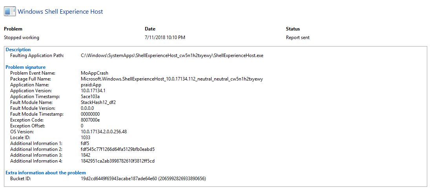The image size is (430, 188).
Task: Click the Windows Shell Experience Host app icon
Action: (x=9, y=12)
